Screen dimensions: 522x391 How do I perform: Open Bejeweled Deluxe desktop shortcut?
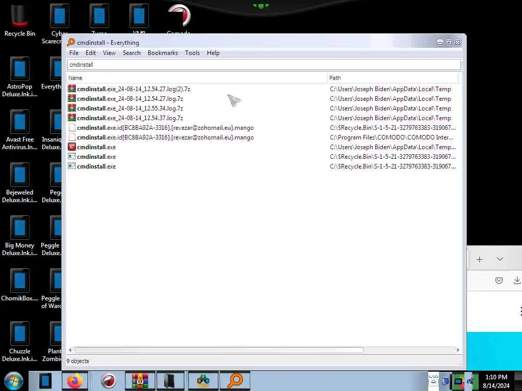[x=19, y=183]
